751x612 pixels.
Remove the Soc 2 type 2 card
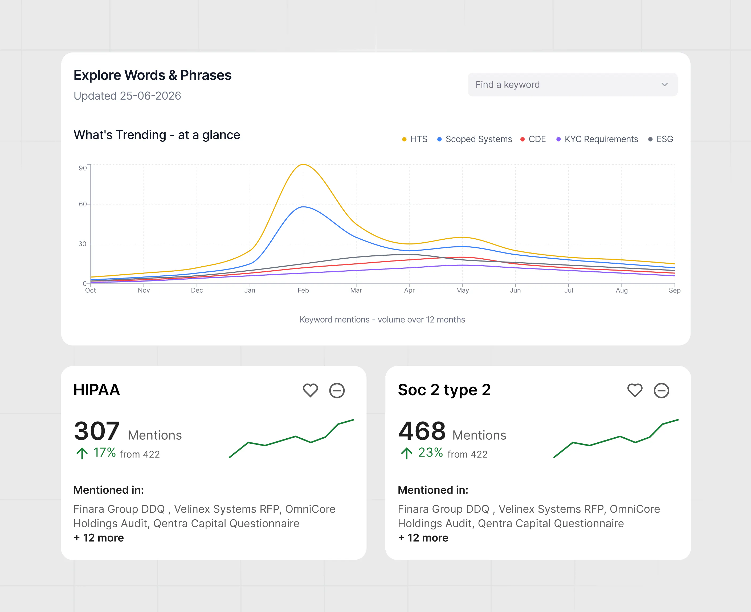point(662,390)
